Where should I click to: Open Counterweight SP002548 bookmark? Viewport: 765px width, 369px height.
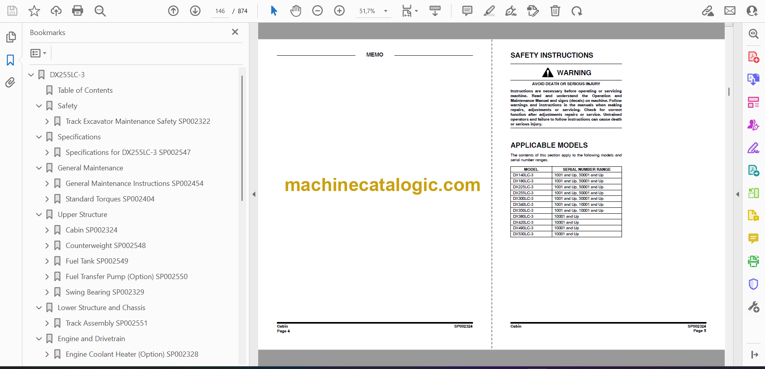click(x=106, y=246)
